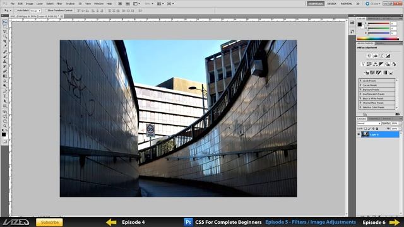Select the Move tool
The height and width of the screenshot is (227, 404).
coord(5,22)
